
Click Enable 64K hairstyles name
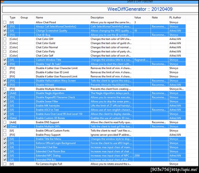coord(48,106)
